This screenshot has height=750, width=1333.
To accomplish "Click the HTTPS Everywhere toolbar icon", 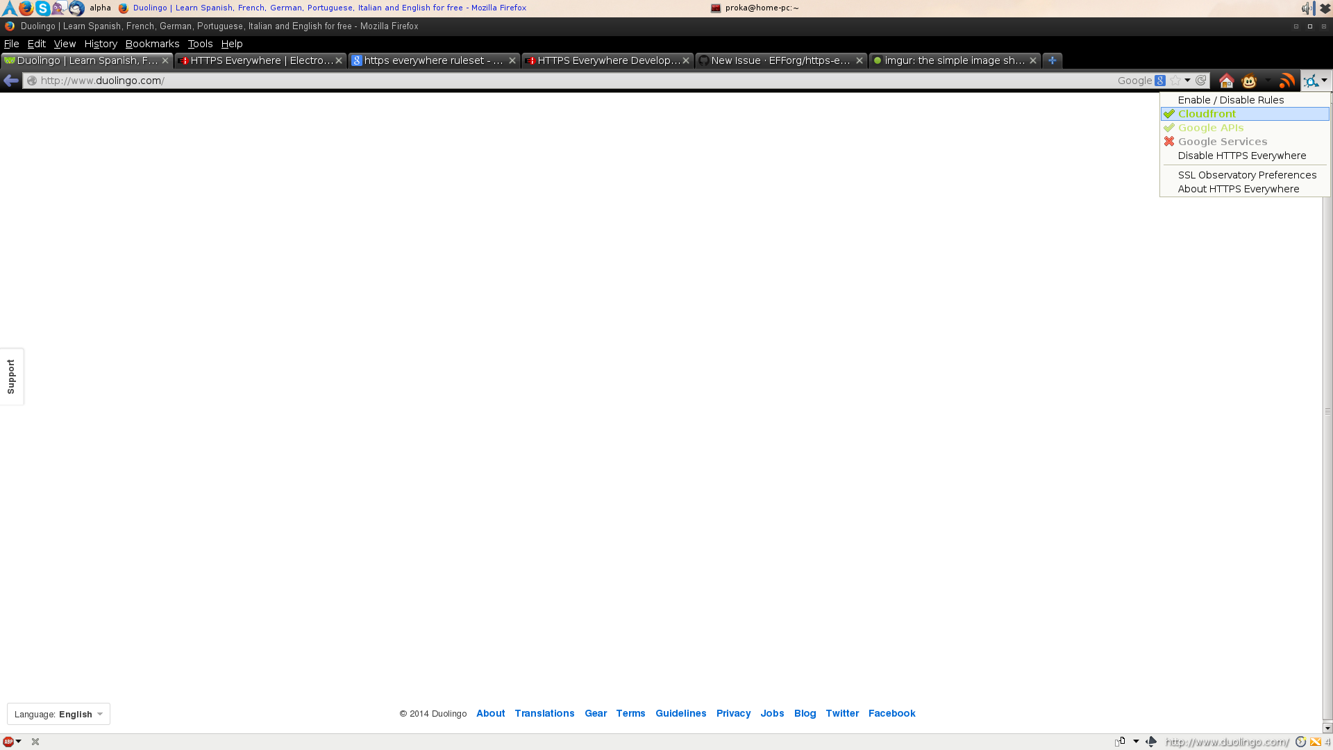I will (x=1310, y=81).
